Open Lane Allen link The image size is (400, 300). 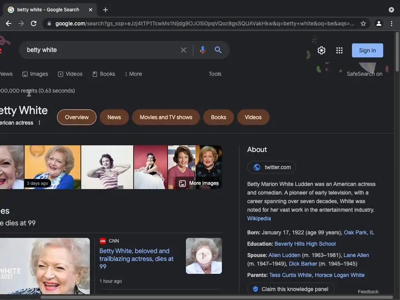(x=356, y=255)
